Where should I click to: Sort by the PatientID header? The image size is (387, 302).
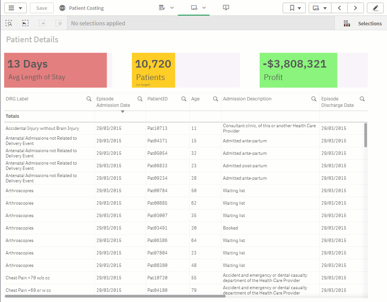click(x=158, y=99)
